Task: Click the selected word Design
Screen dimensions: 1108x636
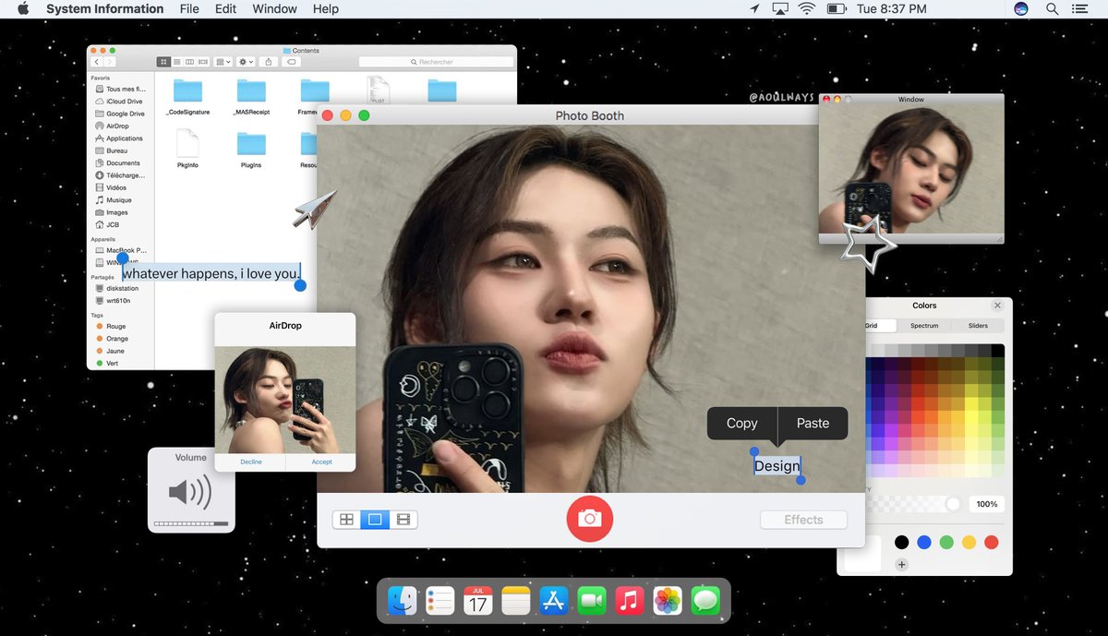Action: pyautogui.click(x=777, y=466)
